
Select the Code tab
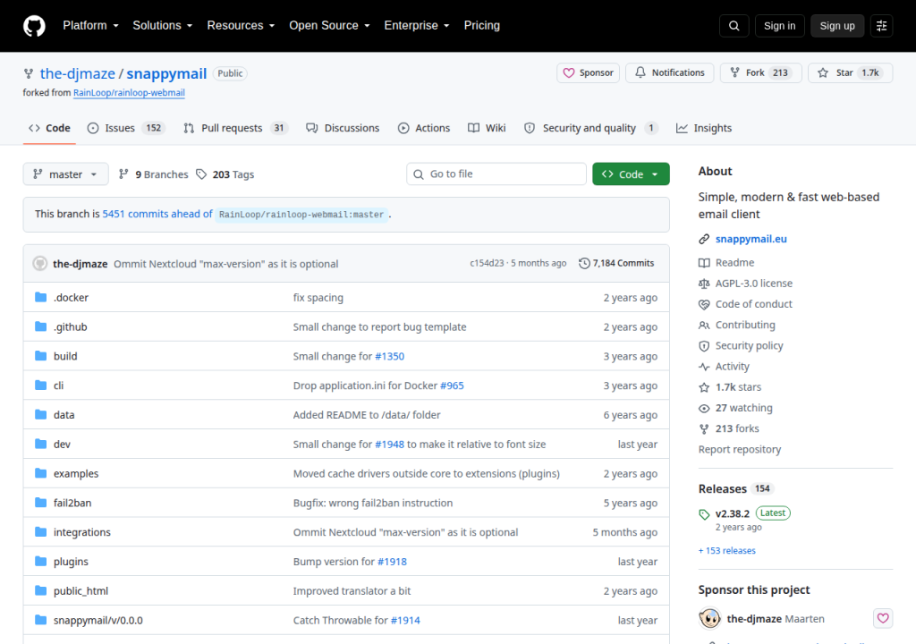point(50,128)
